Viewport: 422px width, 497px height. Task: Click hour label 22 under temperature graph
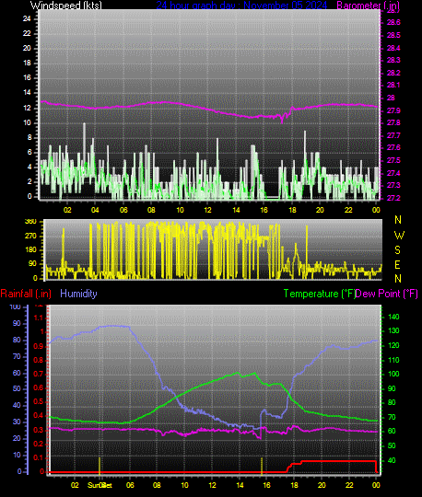click(349, 485)
